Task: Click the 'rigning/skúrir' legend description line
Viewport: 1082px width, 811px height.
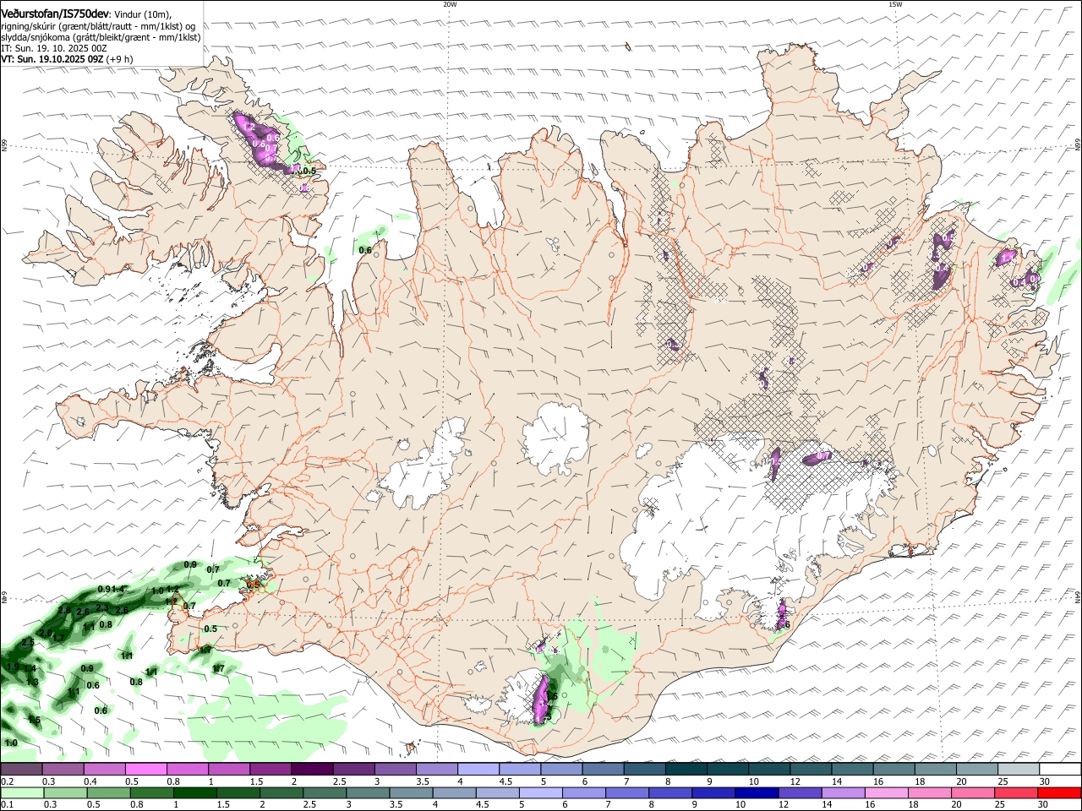Action: 98,26
